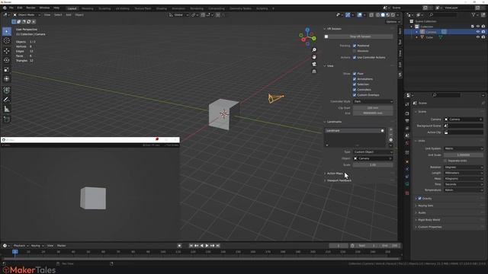The image size is (488, 274).
Task: Expand the Action Maps panel
Action: [335, 174]
